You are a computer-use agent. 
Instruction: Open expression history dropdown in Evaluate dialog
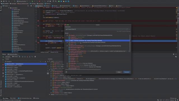[x=129, y=29]
